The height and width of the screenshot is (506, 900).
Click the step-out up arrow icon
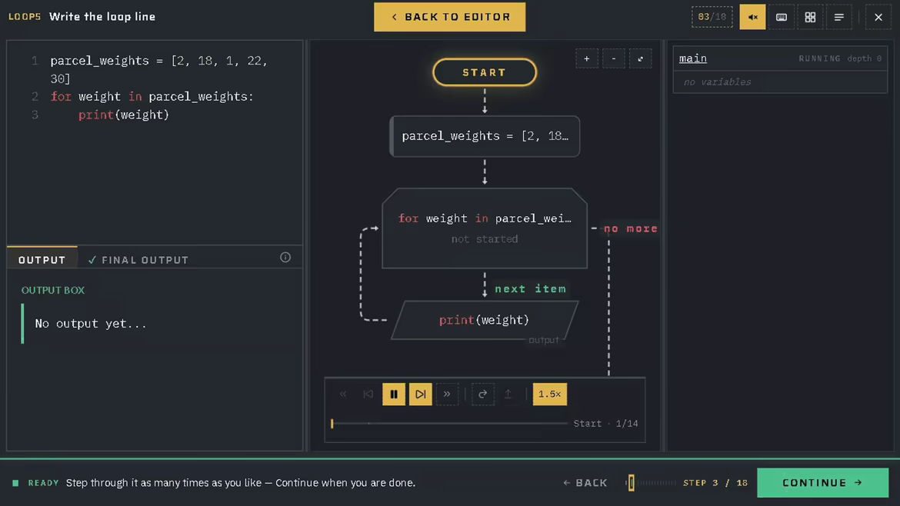pos(508,394)
